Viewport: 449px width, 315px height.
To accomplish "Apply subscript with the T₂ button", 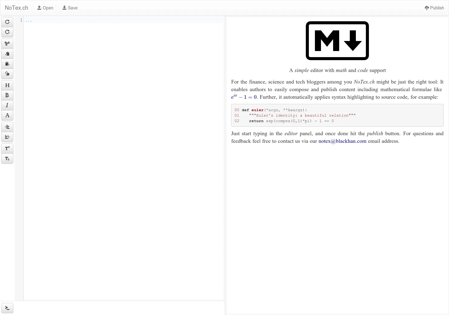I will pyautogui.click(x=7, y=159).
